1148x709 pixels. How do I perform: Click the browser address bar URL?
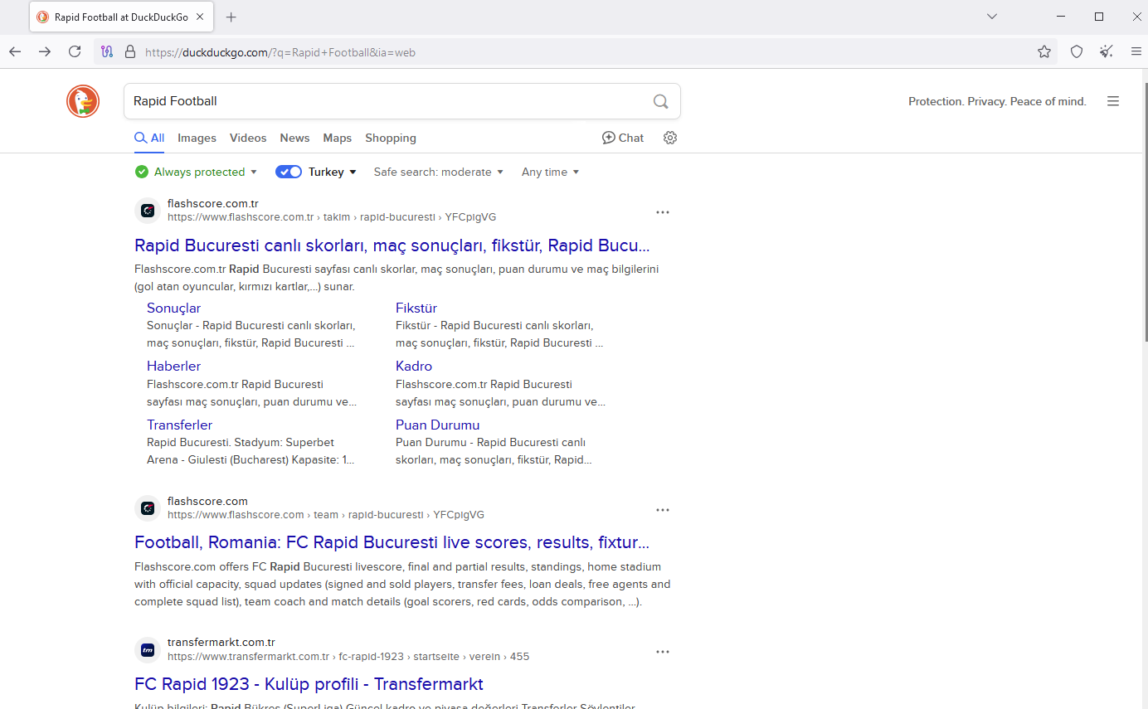coord(280,51)
